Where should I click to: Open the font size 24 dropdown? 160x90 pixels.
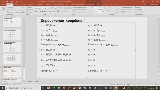click(x=48, y=8)
